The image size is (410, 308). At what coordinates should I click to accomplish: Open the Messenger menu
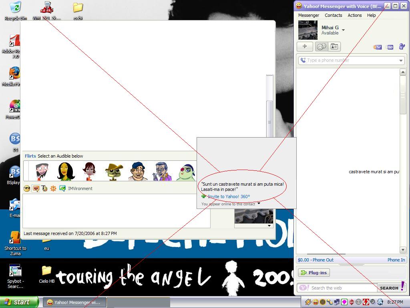(x=309, y=15)
